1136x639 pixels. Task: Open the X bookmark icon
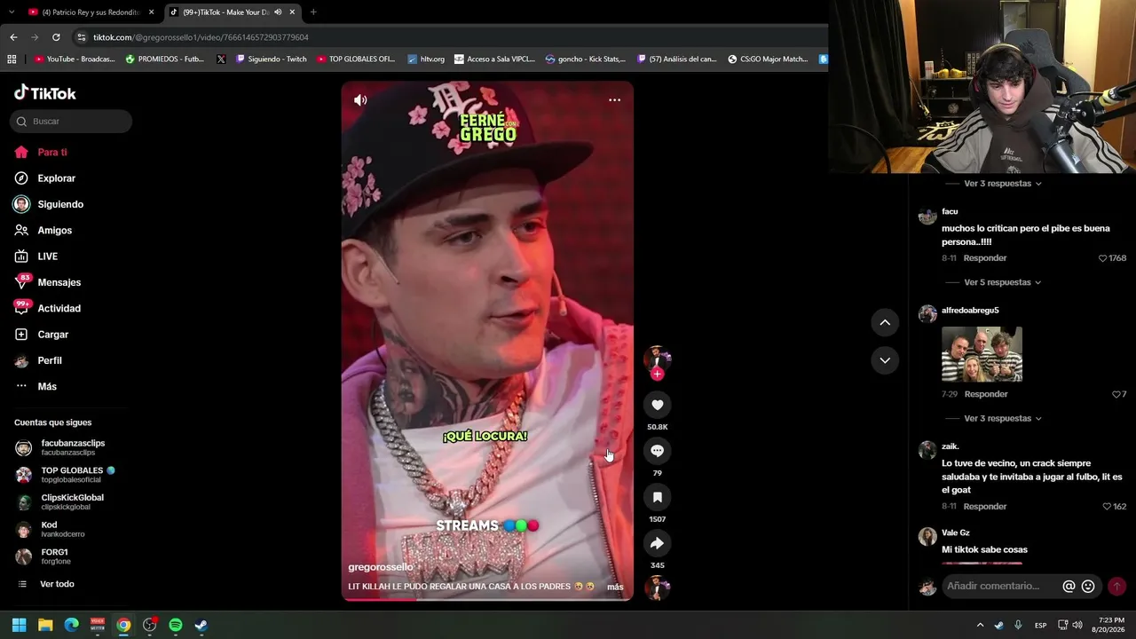(x=221, y=59)
